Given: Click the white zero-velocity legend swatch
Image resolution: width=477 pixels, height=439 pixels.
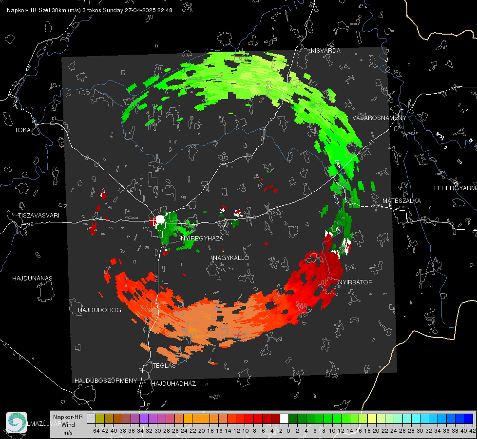Looking at the screenshot, I should click(284, 419).
